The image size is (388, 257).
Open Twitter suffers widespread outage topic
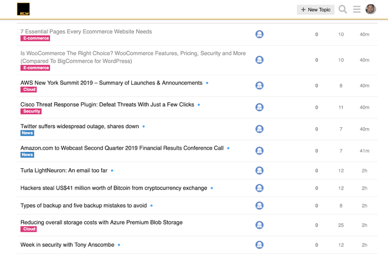click(79, 127)
